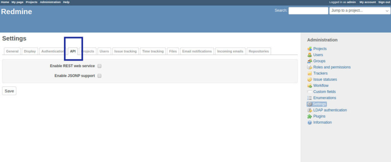Click the Users icon in sidebar
The image size is (391, 162).
pos(310,55)
